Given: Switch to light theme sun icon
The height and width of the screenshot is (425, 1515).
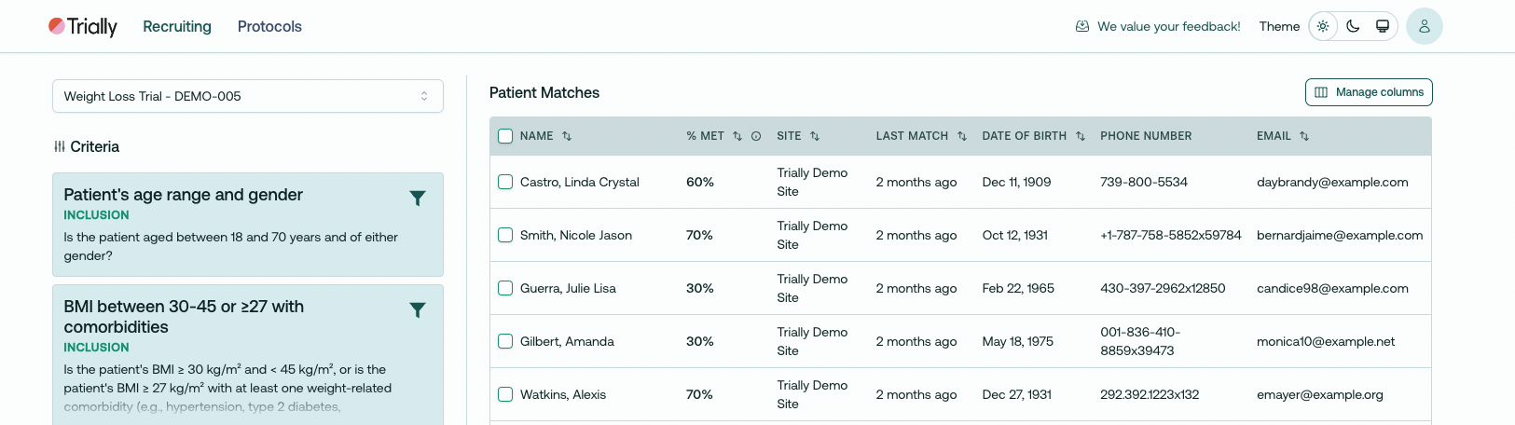Looking at the screenshot, I should point(1323,26).
